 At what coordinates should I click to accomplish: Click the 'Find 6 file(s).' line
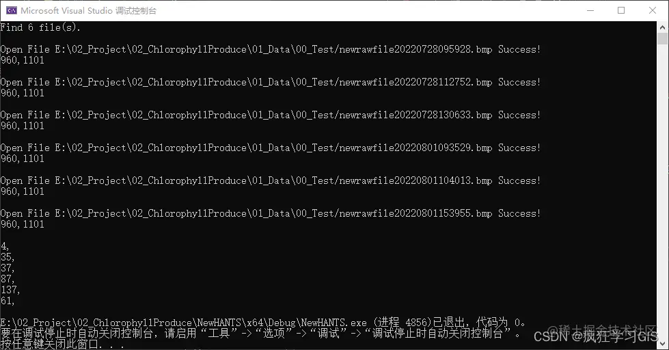(x=40, y=27)
